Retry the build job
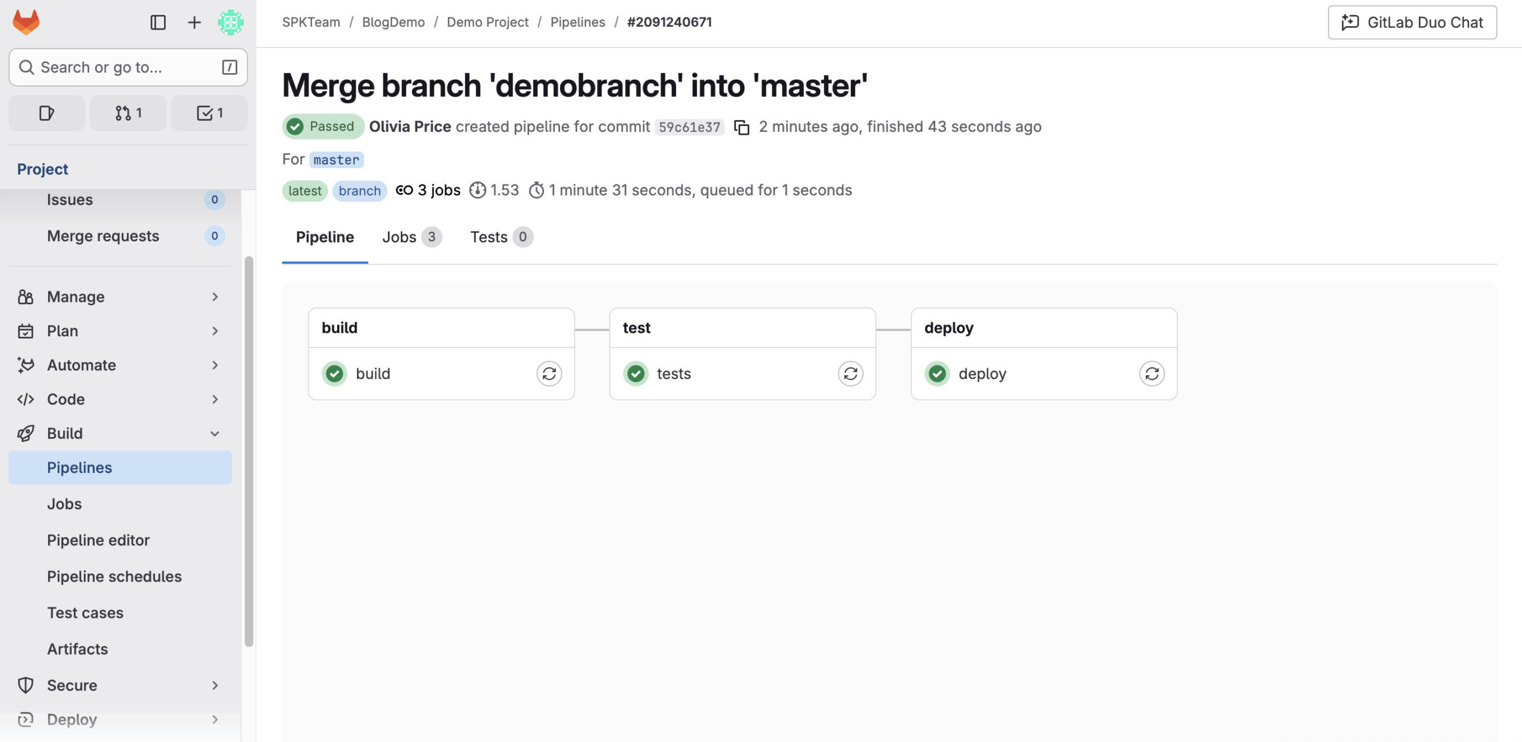Viewport: 1522px width, 742px height. pos(549,374)
